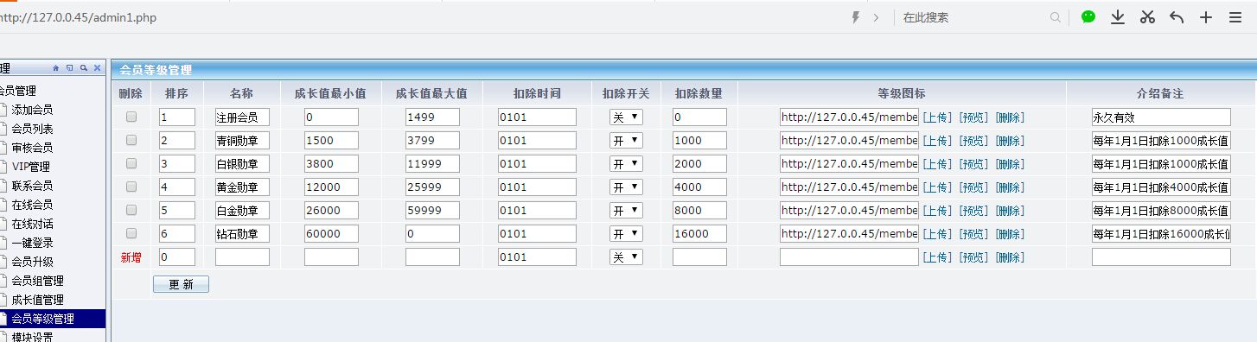Click [预览] link in 注册会员 row
1257x342 pixels.
click(x=973, y=117)
